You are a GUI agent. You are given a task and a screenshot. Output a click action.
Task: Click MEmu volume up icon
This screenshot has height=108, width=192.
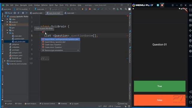(190, 31)
